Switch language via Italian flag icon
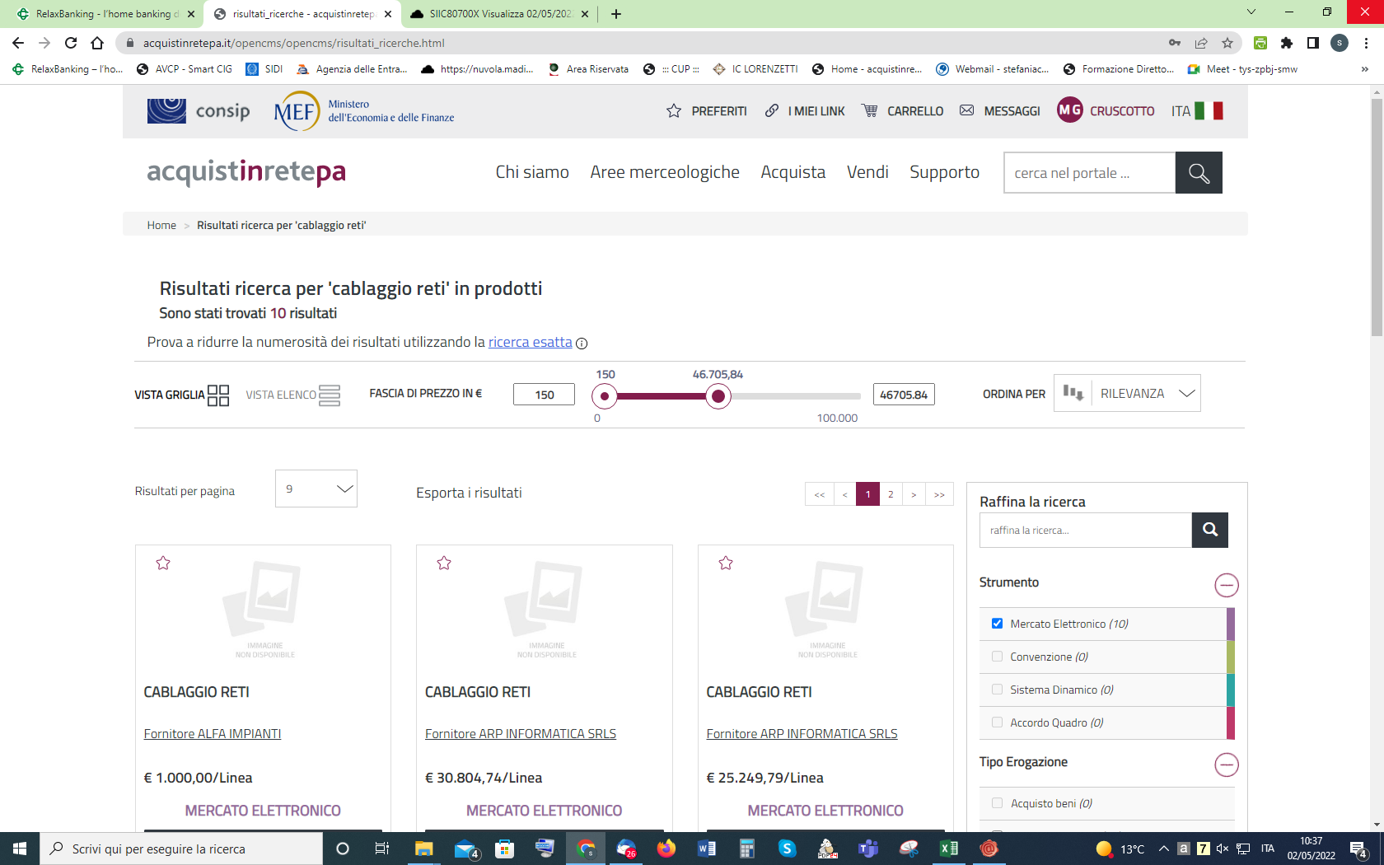Screen dimensions: 1384x865 click(x=1209, y=110)
